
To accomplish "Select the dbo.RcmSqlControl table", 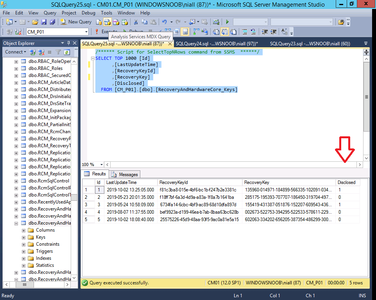I will tap(49, 181).
